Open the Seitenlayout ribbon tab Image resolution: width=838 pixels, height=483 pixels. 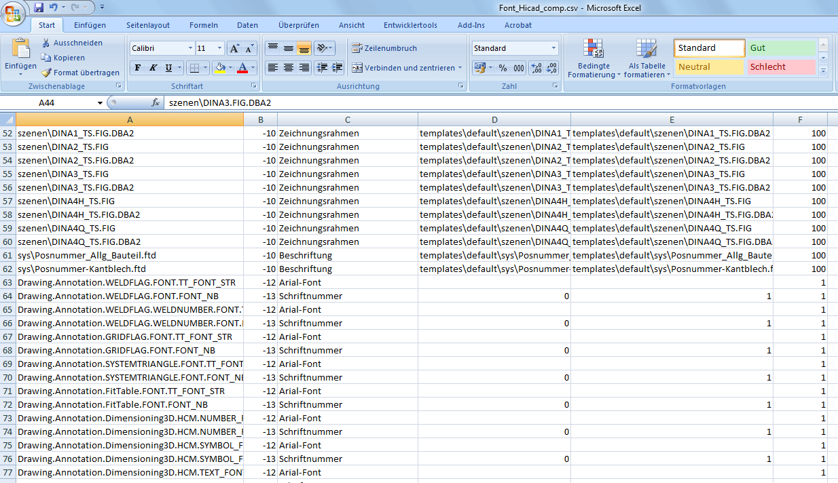point(148,25)
